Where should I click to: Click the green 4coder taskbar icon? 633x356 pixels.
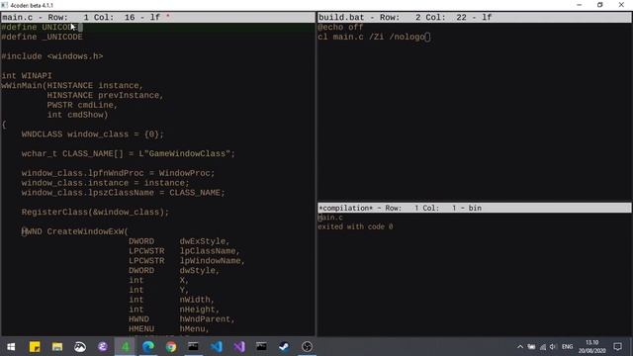pos(126,346)
